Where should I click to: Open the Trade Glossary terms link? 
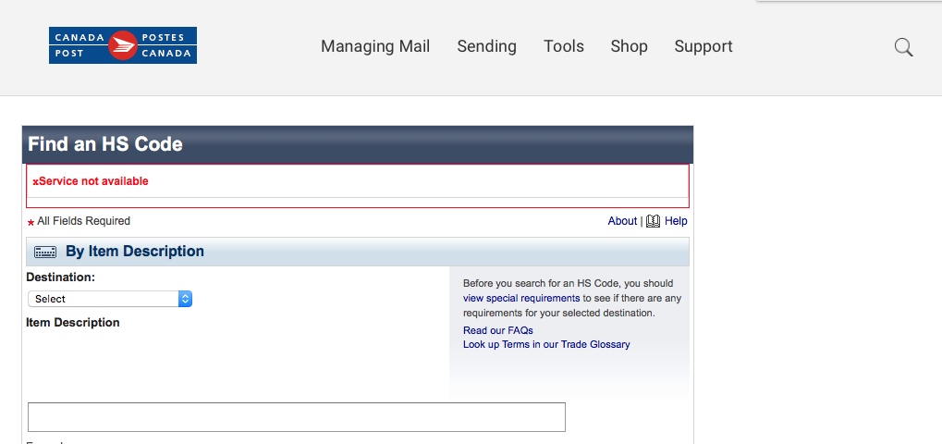pos(546,344)
